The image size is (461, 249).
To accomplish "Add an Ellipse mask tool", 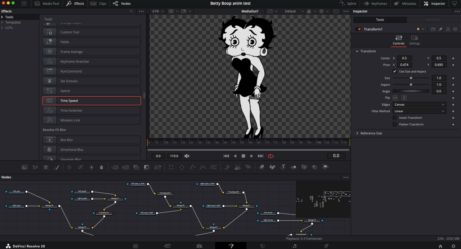I will (182, 167).
